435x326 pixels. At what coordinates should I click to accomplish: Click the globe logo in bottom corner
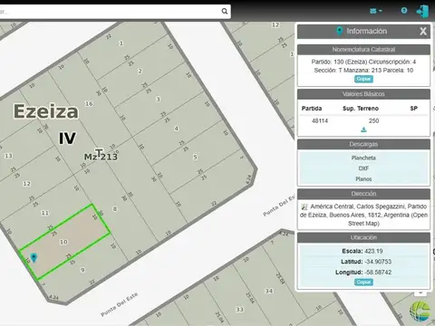pos(420,311)
